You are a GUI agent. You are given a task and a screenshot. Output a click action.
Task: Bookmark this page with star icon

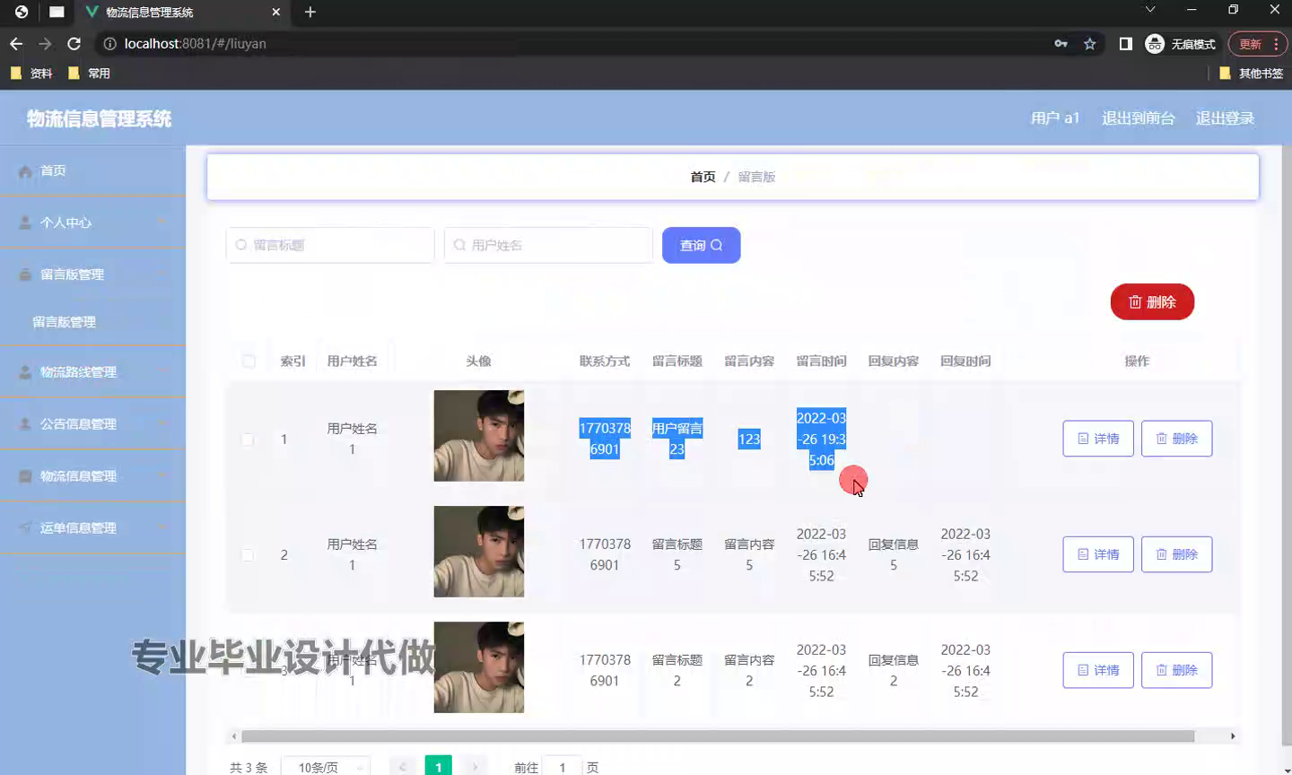pyautogui.click(x=1090, y=43)
